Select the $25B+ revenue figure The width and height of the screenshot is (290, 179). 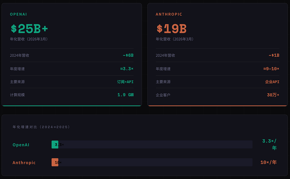point(29,29)
